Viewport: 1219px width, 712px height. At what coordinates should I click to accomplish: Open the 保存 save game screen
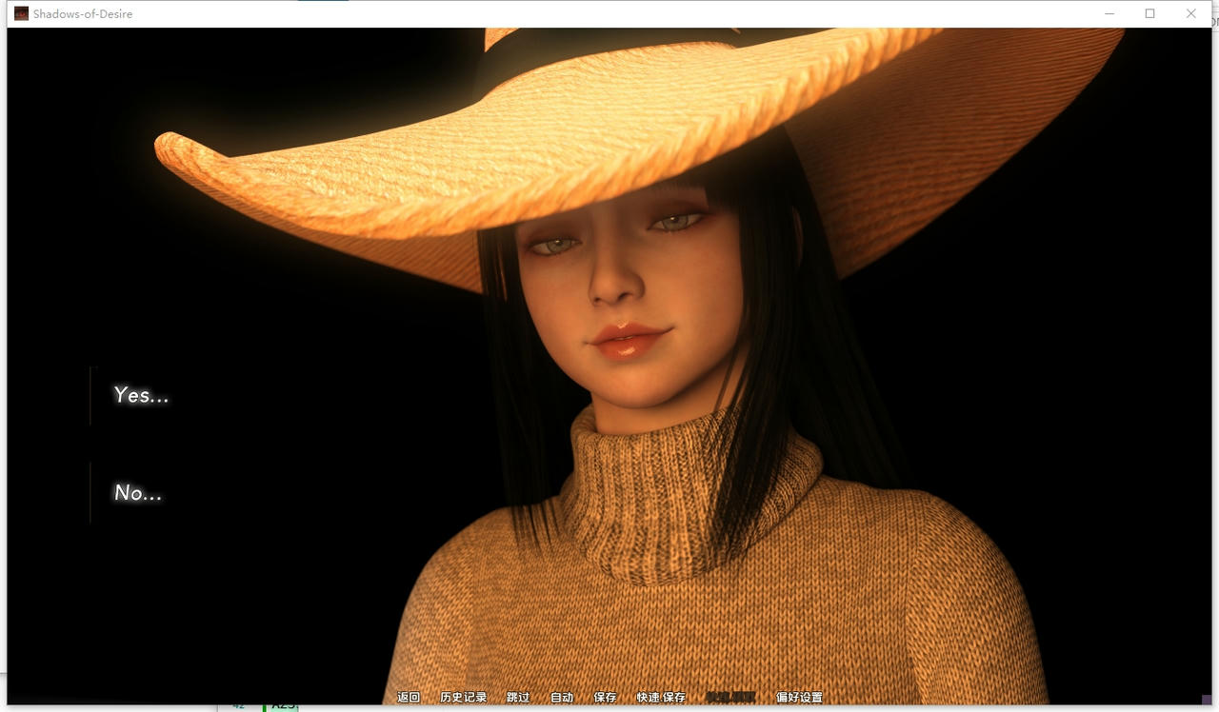point(604,697)
